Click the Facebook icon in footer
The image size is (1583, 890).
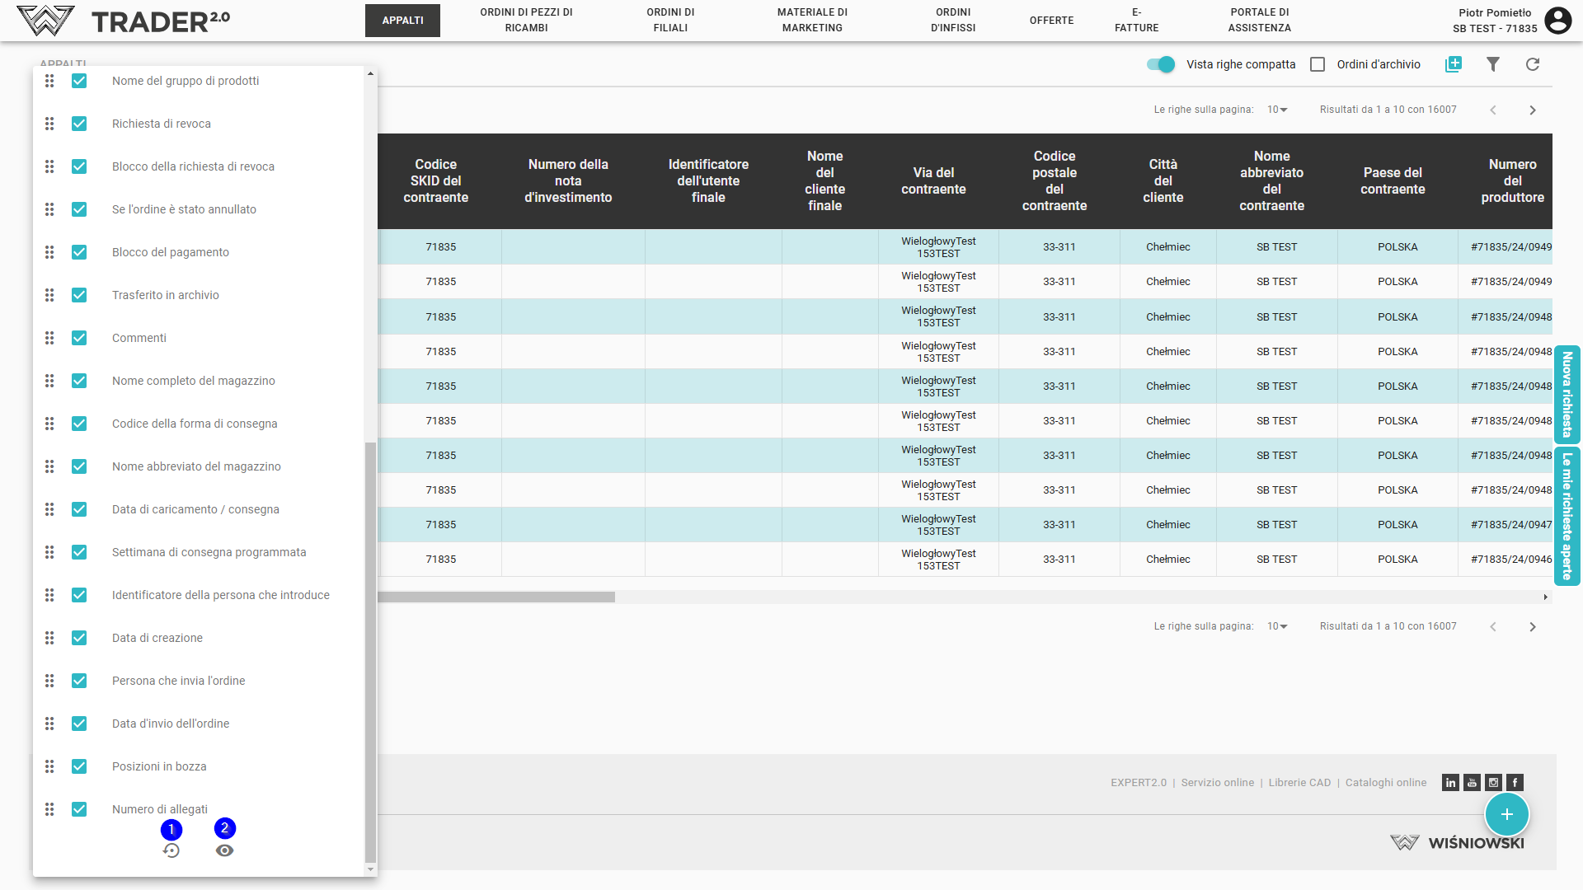[x=1515, y=782]
